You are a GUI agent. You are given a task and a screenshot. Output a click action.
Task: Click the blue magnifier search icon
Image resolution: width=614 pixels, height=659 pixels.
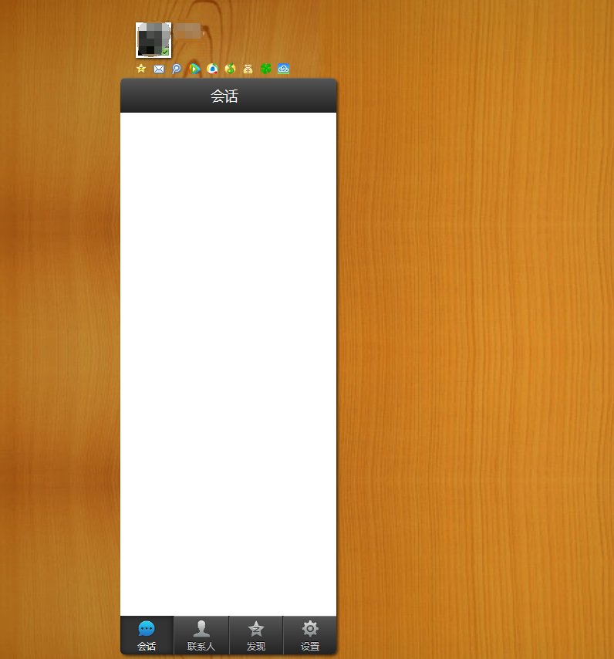point(177,69)
